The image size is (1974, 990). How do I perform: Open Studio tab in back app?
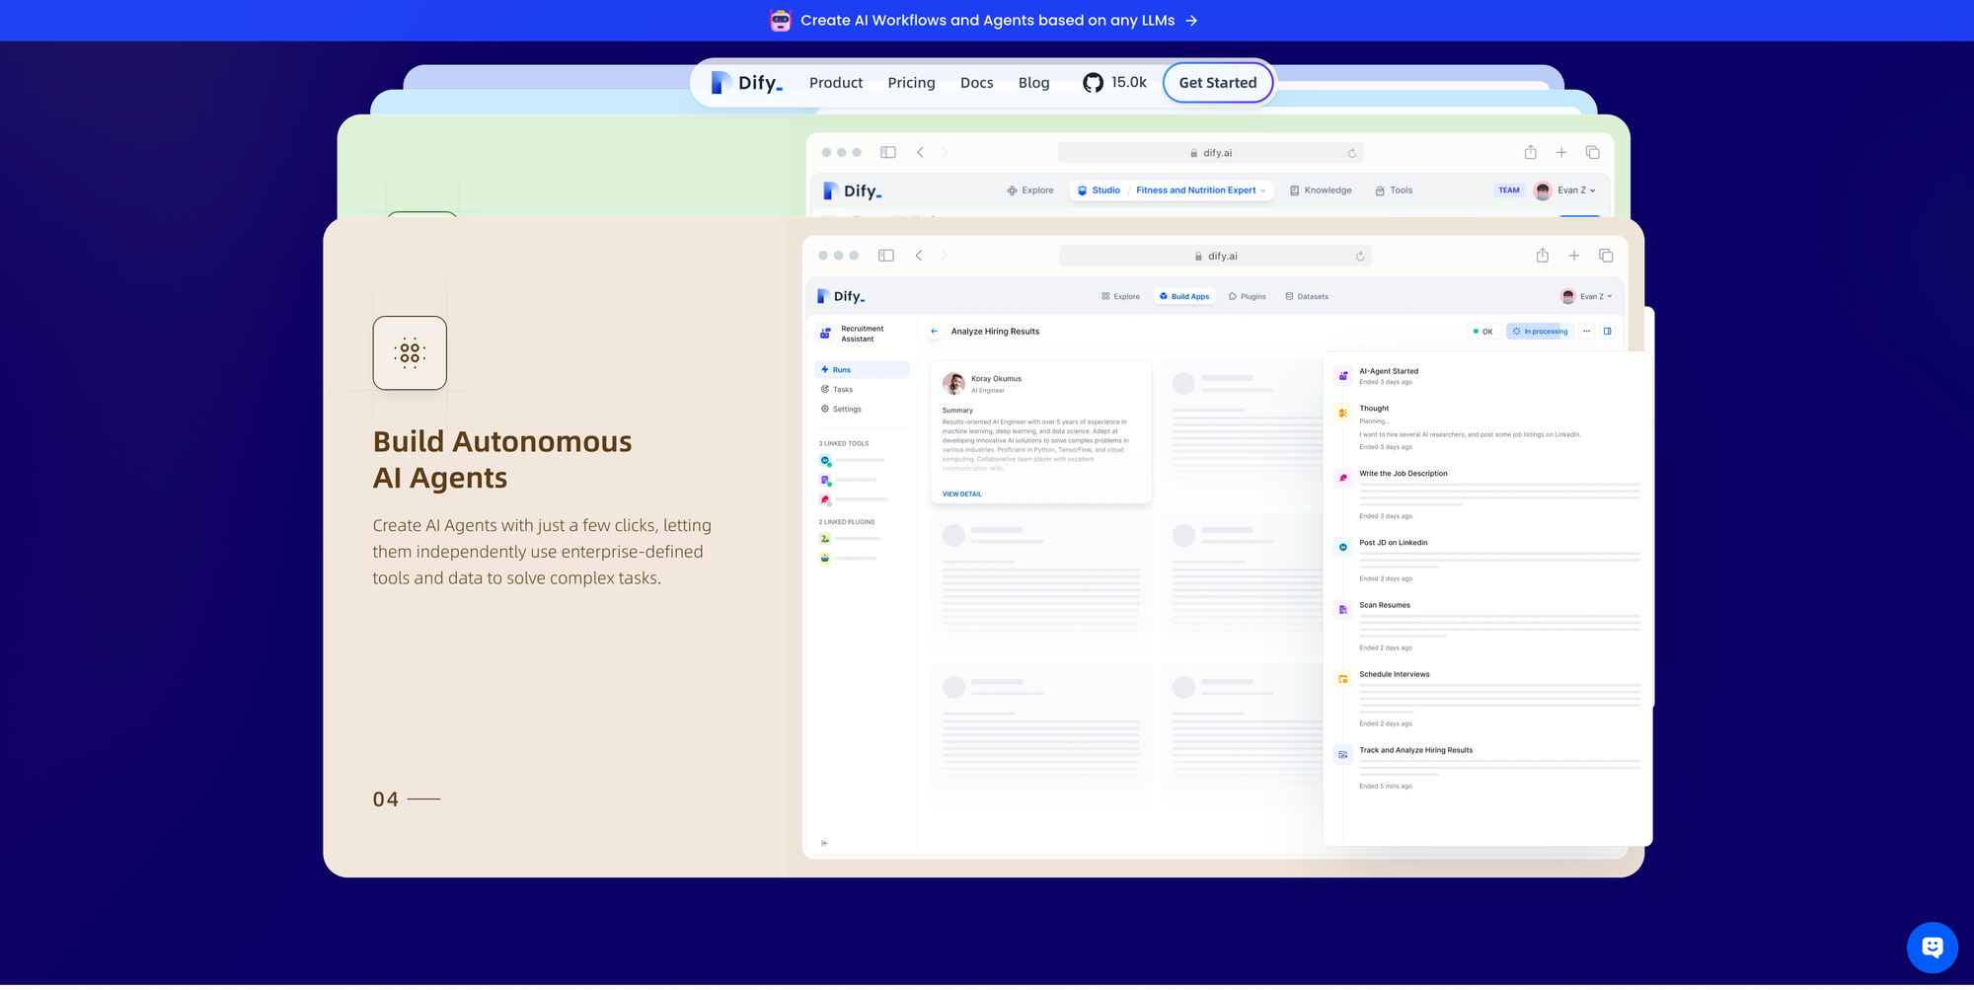click(x=1099, y=191)
